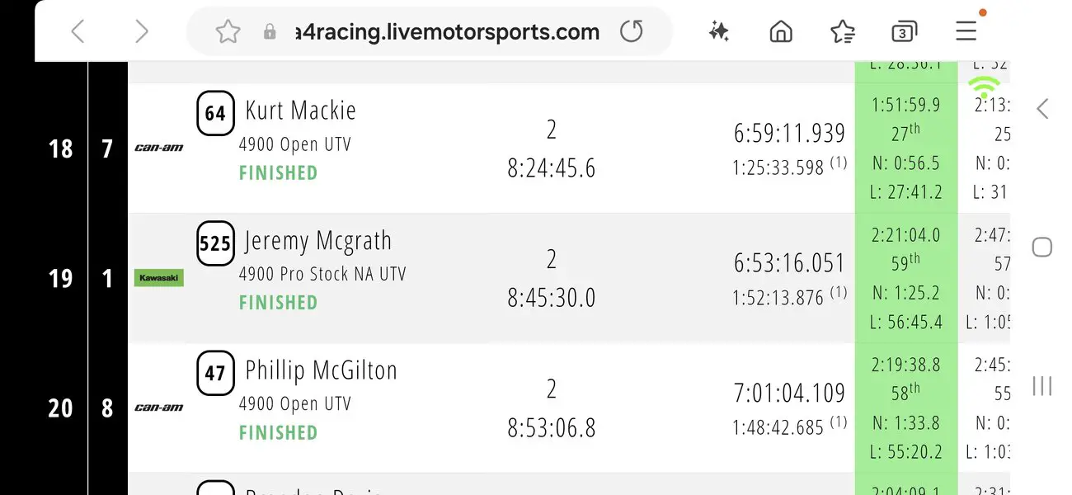1072x495 pixels.
Task: Open racer Jeremy Mcgrath's entry
Action: click(x=318, y=241)
